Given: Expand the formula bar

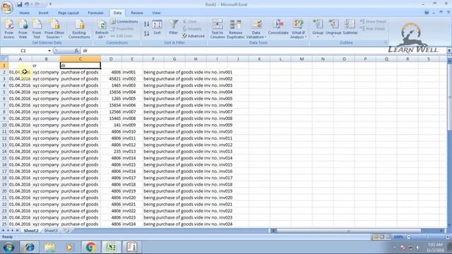Looking at the screenshot, I should click(449, 51).
